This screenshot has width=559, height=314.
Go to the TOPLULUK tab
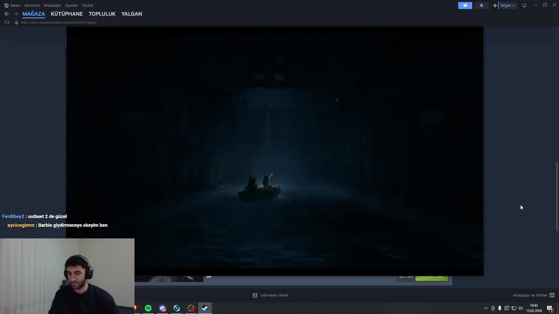[102, 14]
